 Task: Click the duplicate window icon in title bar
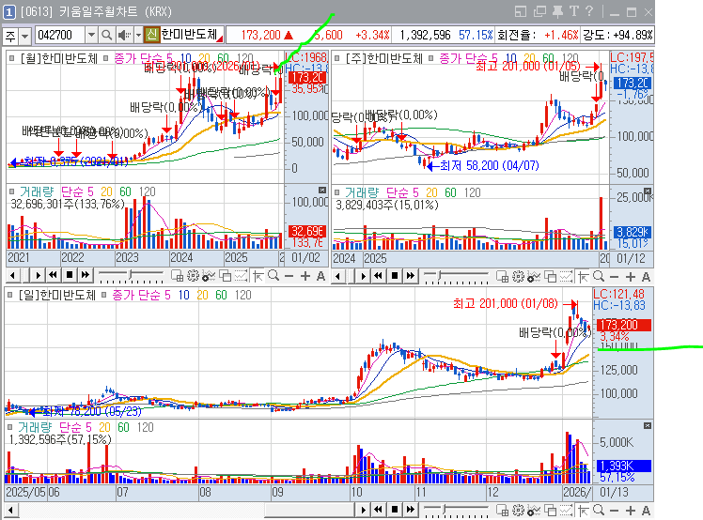[x=539, y=11]
